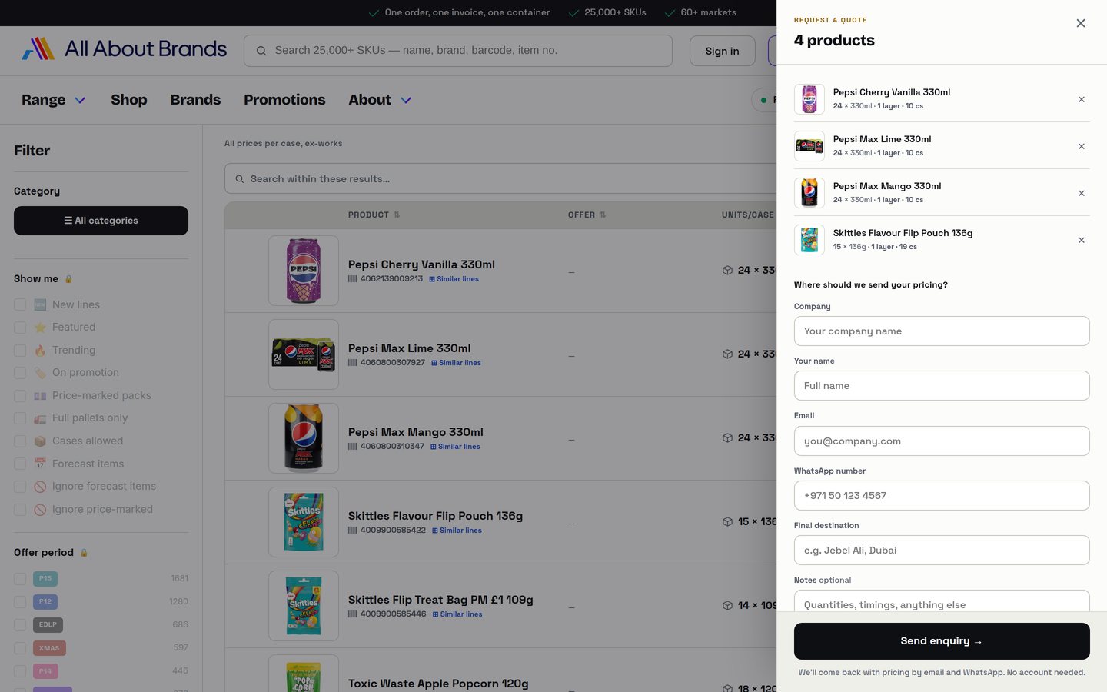
Task: Focus the Notes optional text field
Action: pos(942,602)
